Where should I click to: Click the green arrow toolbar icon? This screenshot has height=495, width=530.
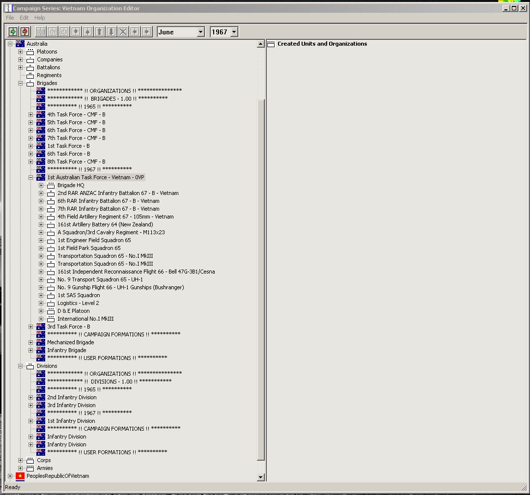[13, 32]
